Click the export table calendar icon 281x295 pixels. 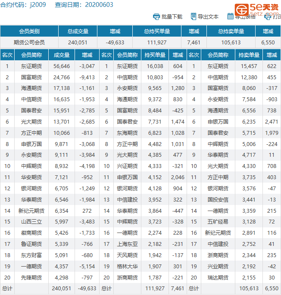coord(230,16)
